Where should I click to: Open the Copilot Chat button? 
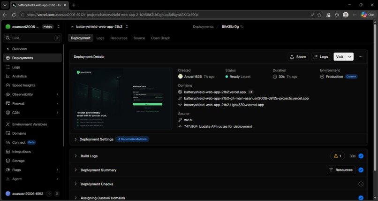(x=368, y=15)
